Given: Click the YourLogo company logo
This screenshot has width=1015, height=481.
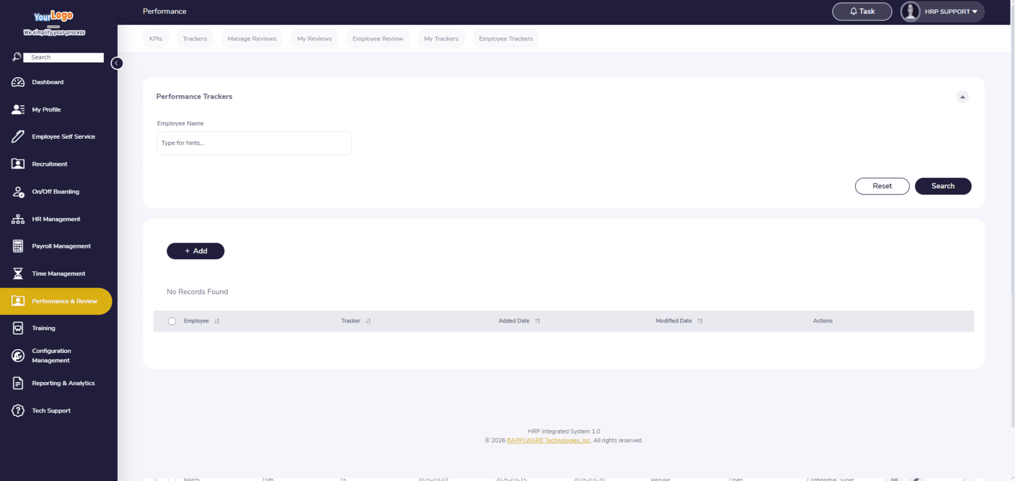Looking at the screenshot, I should (54, 23).
